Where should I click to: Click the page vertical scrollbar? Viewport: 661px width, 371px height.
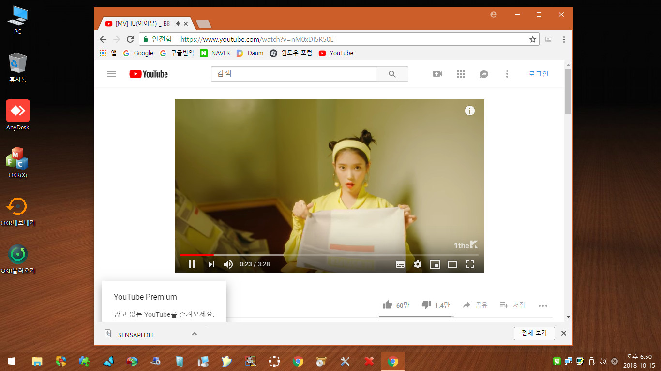(569, 91)
